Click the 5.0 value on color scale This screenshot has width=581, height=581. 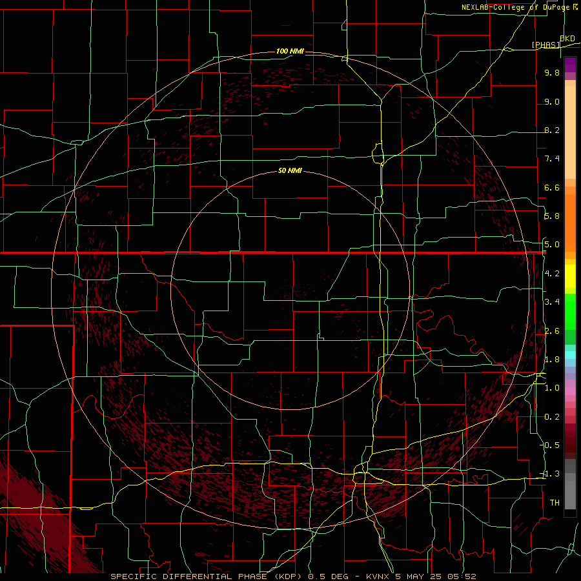click(552, 245)
